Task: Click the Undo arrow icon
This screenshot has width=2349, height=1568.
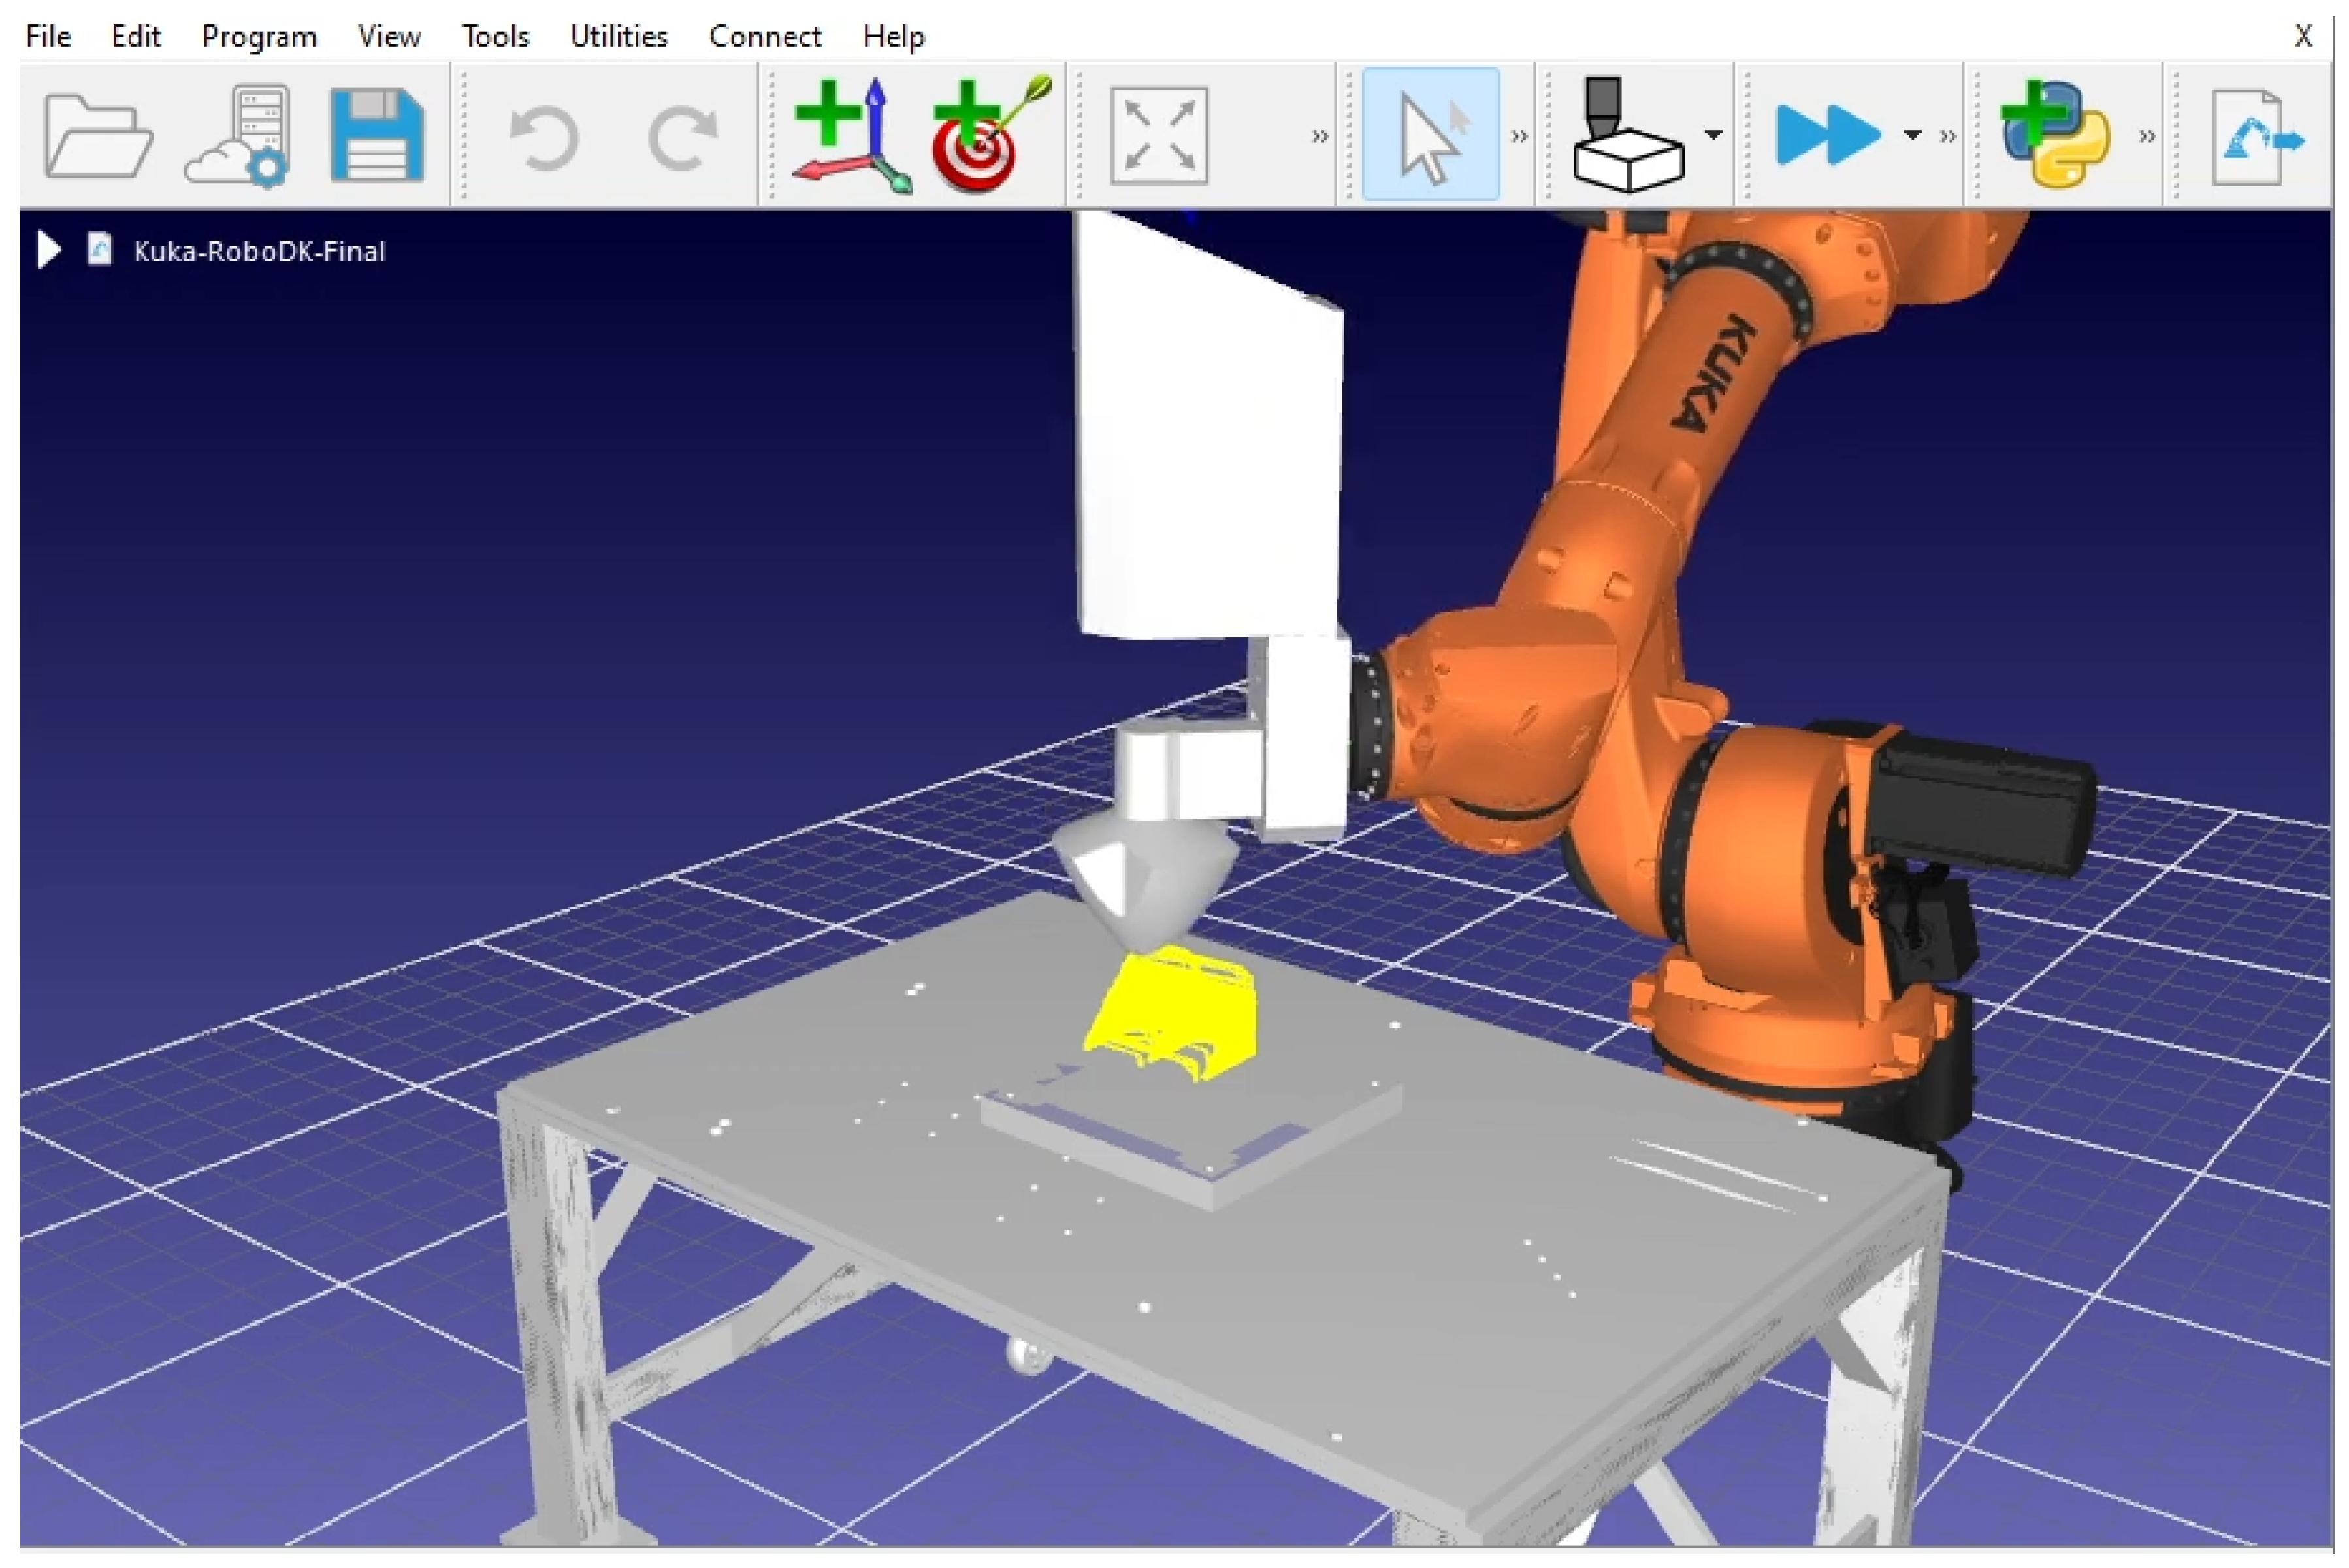Action: (x=545, y=137)
